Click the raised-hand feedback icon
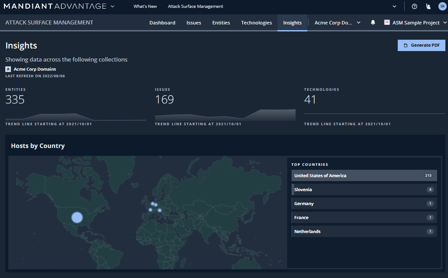This screenshot has height=278, width=448. click(x=428, y=7)
